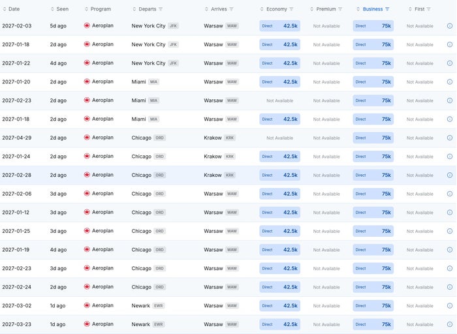Image resolution: width=457 pixels, height=334 pixels.
Task: Click '5d ago' seen cell
Action: tap(58, 25)
